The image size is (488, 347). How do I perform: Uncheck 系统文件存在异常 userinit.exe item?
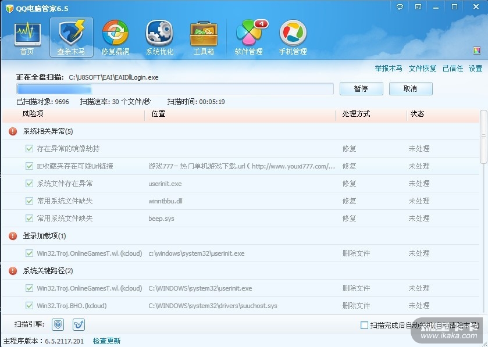(x=29, y=184)
